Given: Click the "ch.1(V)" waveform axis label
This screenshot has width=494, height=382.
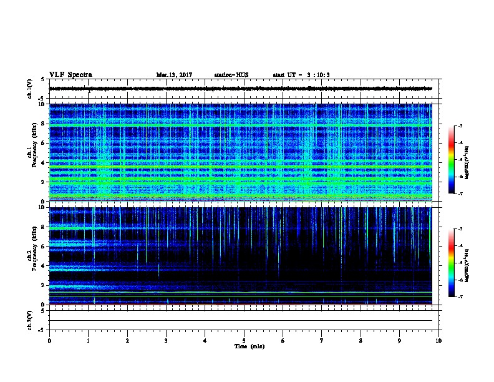Looking at the screenshot, I should pos(30,89).
